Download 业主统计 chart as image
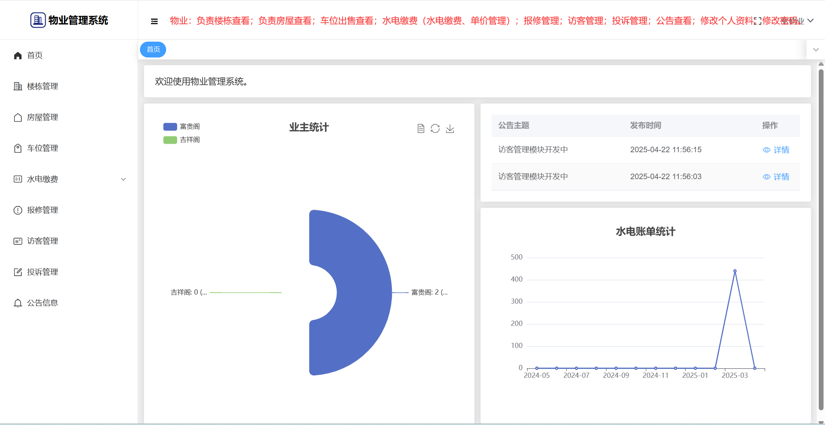 coord(450,129)
